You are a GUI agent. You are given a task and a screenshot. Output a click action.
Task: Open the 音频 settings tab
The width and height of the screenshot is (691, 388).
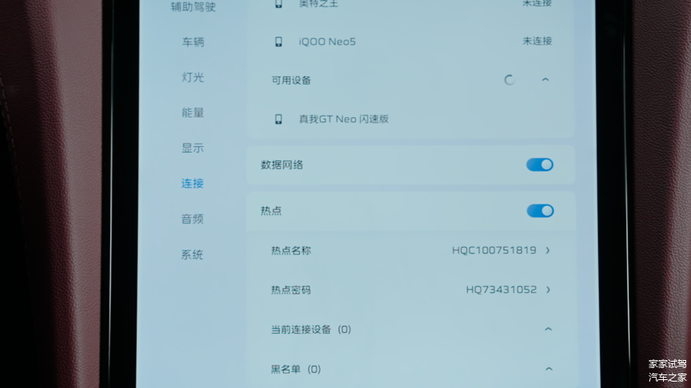(x=192, y=219)
